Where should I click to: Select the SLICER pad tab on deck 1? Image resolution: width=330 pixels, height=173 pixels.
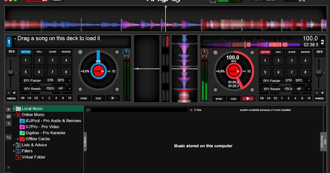tap(53, 52)
